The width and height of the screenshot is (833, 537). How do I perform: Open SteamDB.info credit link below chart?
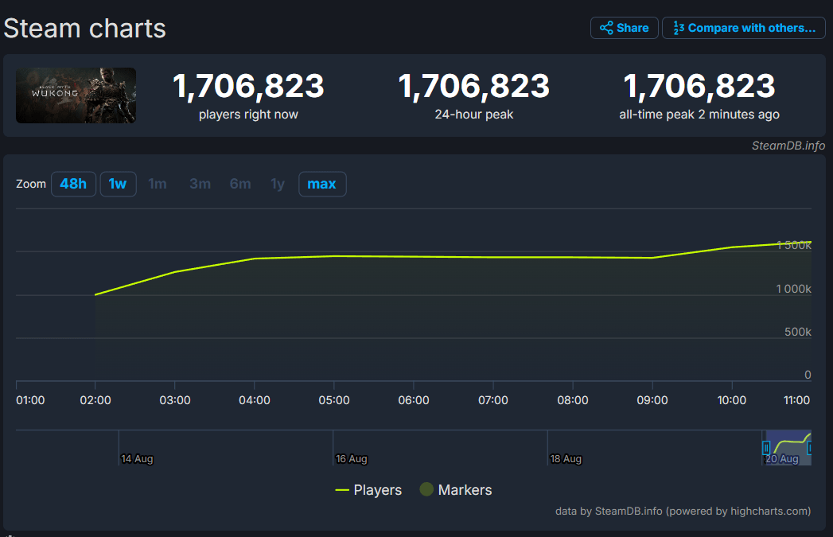pyautogui.click(x=683, y=511)
